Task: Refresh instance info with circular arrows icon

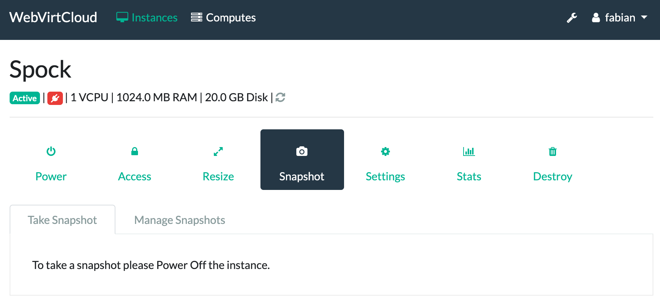Action: click(280, 98)
